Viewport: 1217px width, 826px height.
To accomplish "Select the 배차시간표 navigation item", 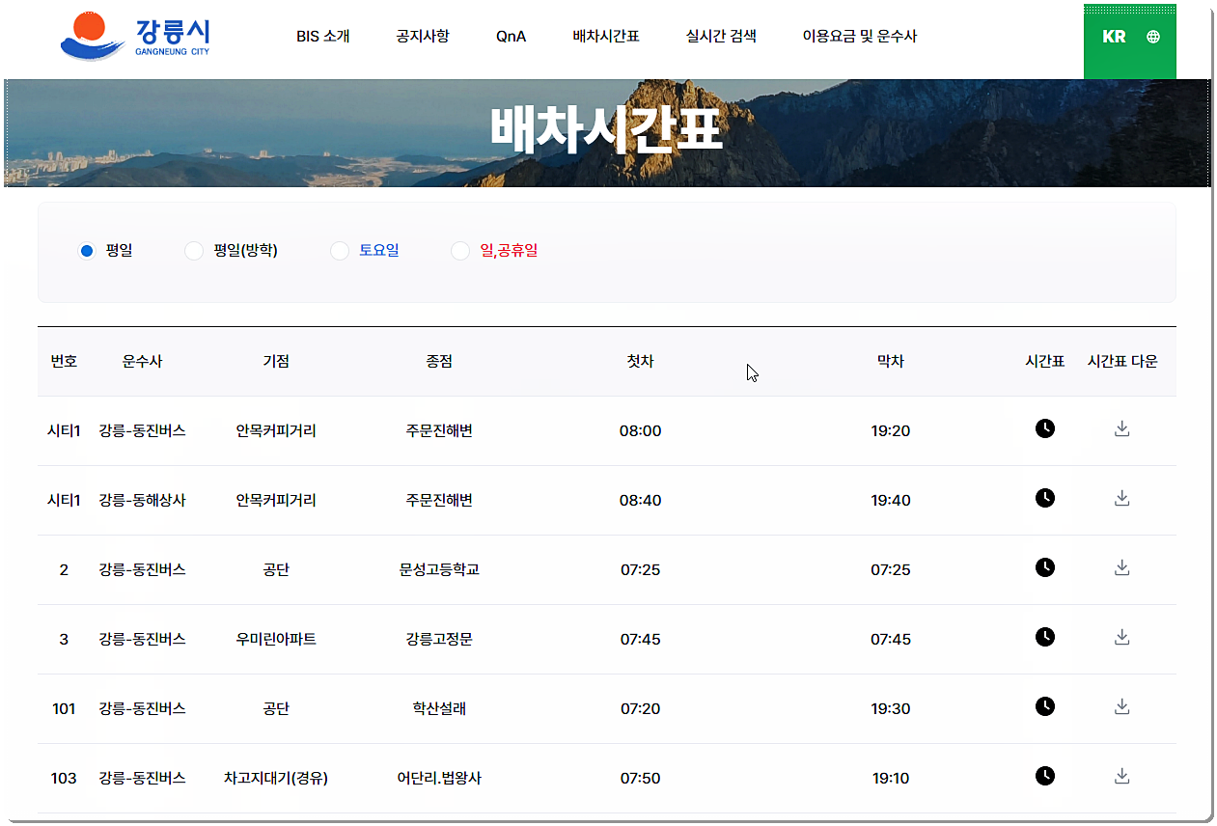I will pyautogui.click(x=605, y=36).
